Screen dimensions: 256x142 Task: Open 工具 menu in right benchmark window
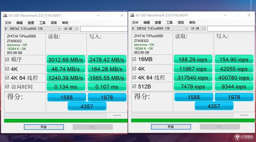click(169, 22)
